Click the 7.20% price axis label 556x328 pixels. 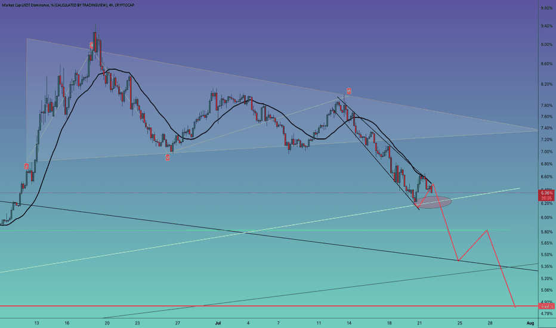pos(546,140)
